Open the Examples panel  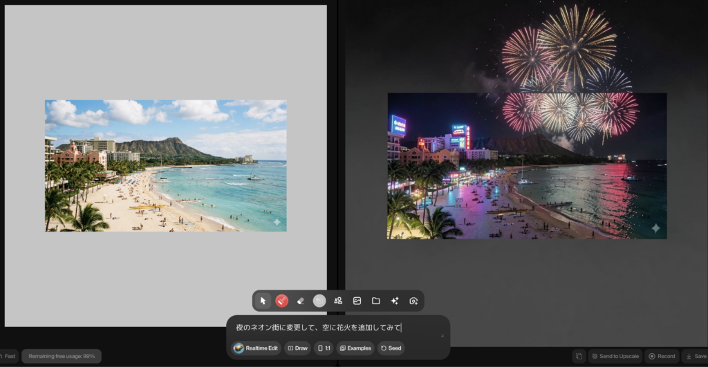[x=355, y=348]
